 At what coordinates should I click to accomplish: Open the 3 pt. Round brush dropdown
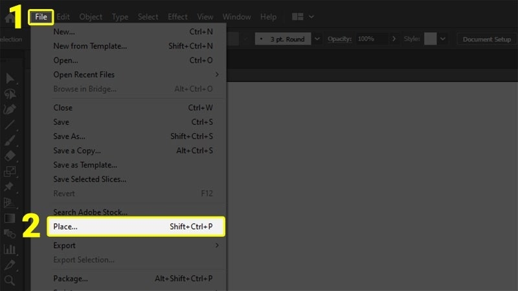[x=317, y=39]
